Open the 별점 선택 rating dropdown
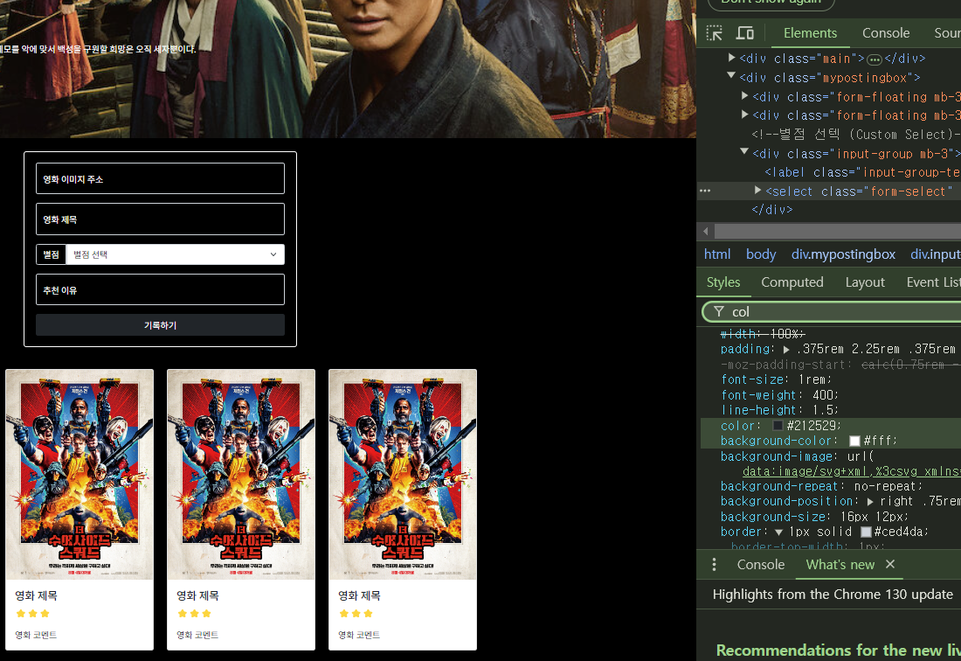The image size is (961, 661). 176,254
